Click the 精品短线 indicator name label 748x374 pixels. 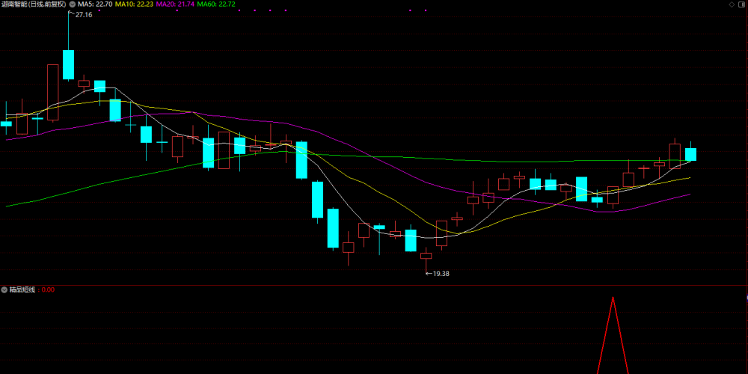22,289
